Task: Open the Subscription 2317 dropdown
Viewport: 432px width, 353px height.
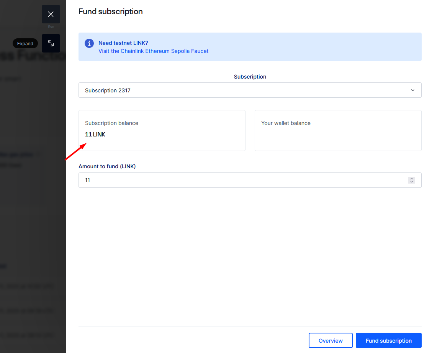Action: [250, 90]
